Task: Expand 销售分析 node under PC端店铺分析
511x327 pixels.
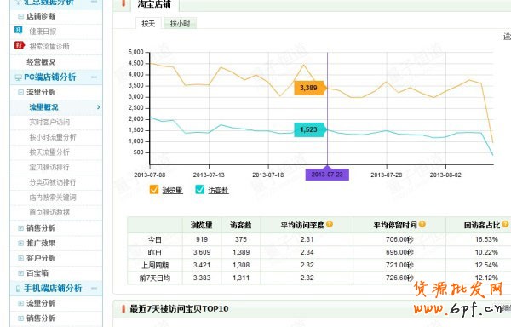Action: (20, 228)
